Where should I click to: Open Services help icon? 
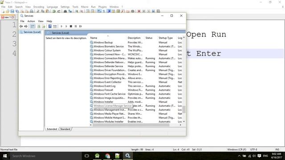point(50,26)
